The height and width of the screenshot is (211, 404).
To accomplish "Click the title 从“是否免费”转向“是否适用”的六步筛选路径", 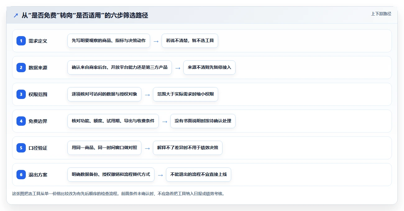I will coord(85,16).
